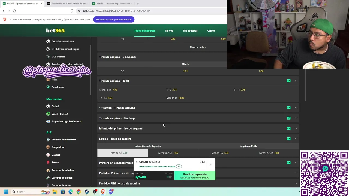Open File Explorer from the taskbar
The image size is (349, 196).
pos(55,192)
